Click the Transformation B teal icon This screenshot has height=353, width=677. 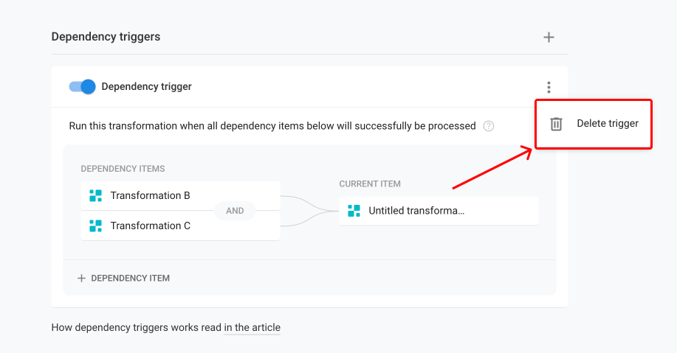tap(95, 196)
